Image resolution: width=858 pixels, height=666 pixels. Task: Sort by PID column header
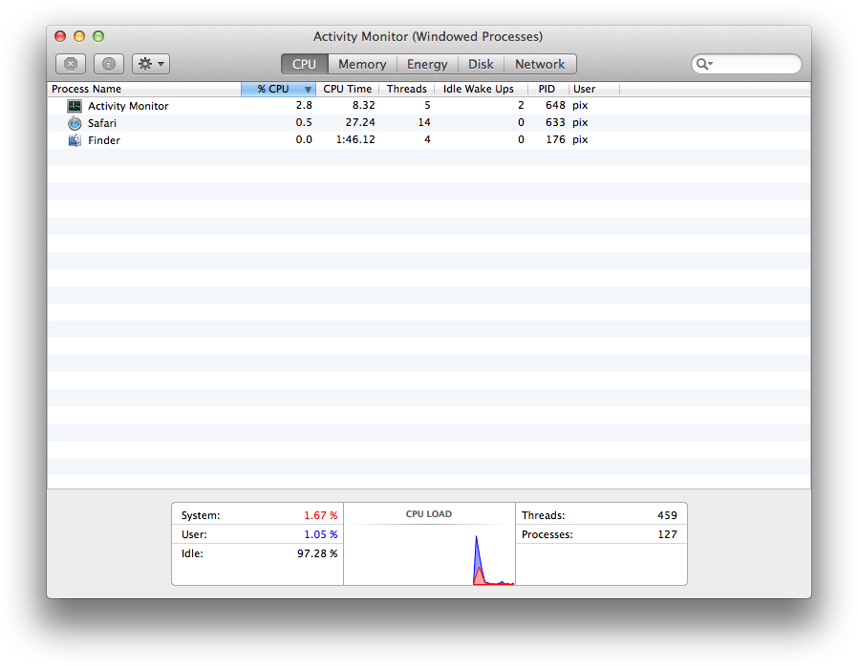coord(547,89)
